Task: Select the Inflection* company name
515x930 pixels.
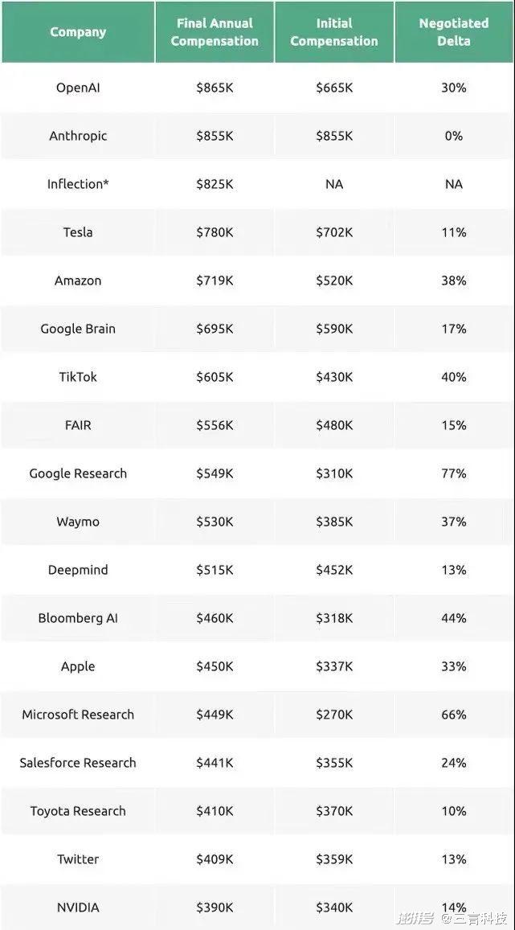Action: tap(78, 184)
